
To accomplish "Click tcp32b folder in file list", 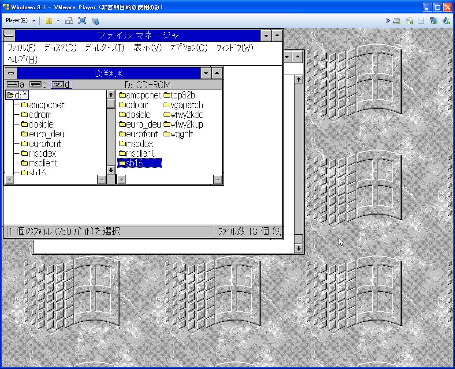I will pos(179,95).
